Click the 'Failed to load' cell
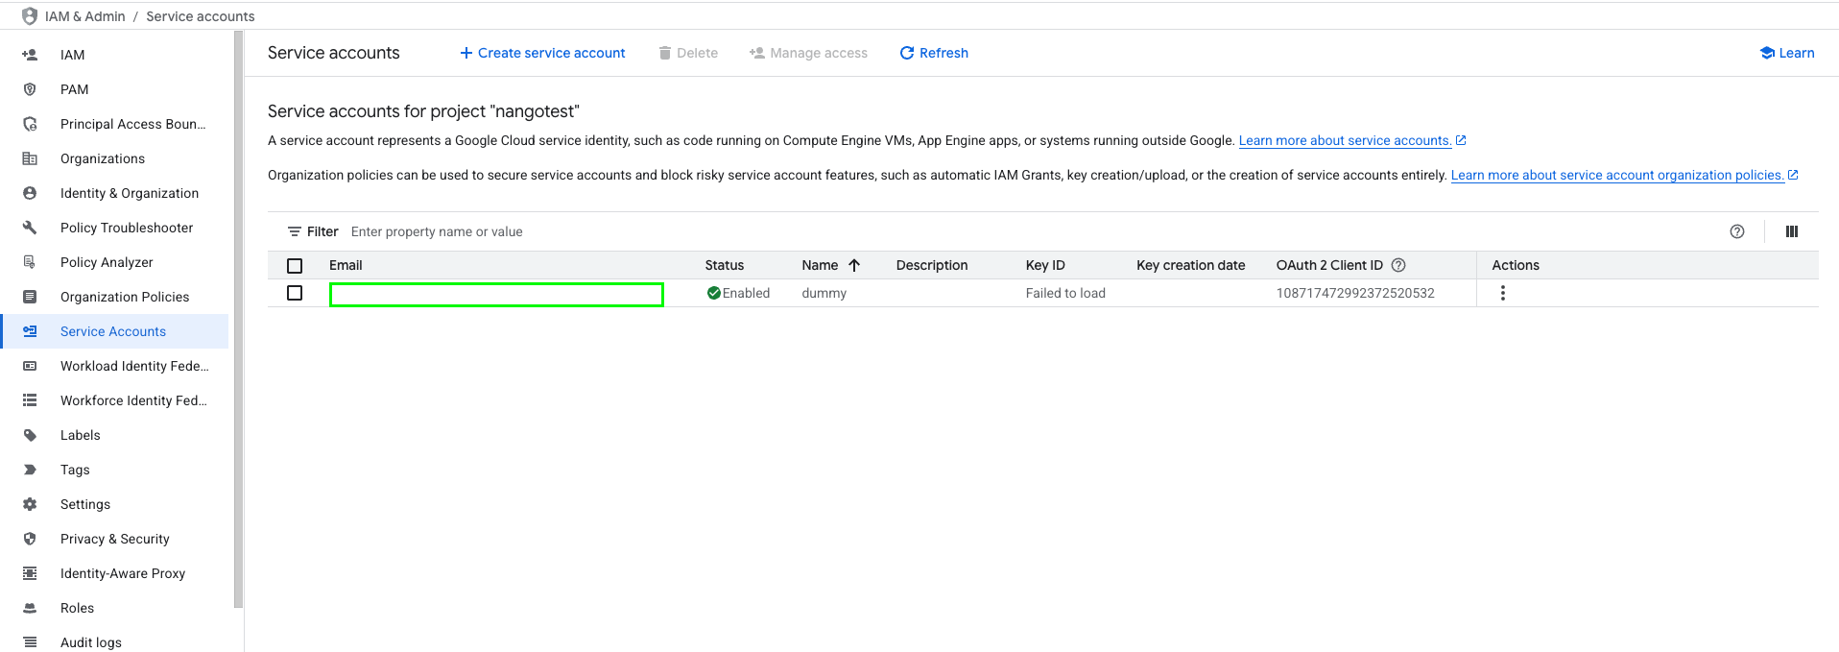This screenshot has height=652, width=1839. point(1065,293)
